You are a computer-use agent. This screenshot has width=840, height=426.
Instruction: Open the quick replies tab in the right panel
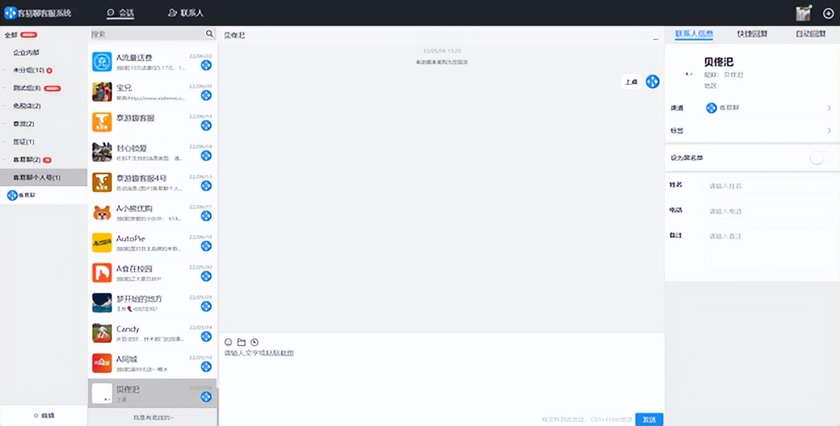(751, 33)
